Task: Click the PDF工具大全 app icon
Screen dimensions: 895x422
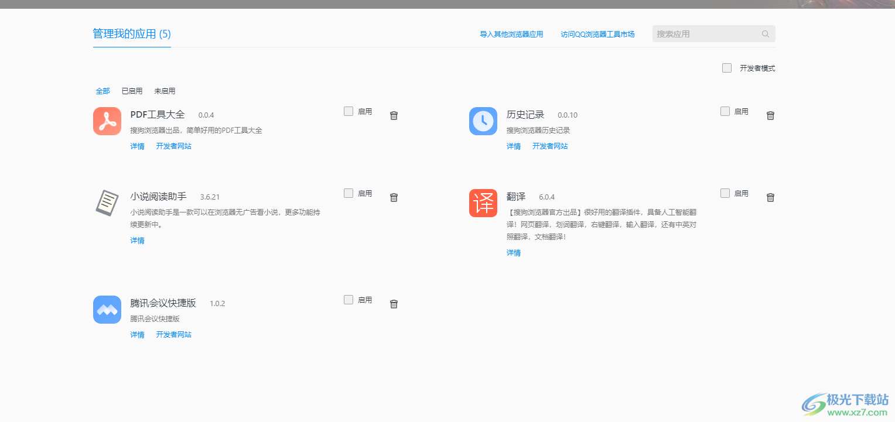Action: click(107, 121)
